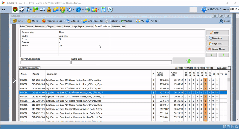Open the Artículo tab
The image size is (239, 129).
89,27
